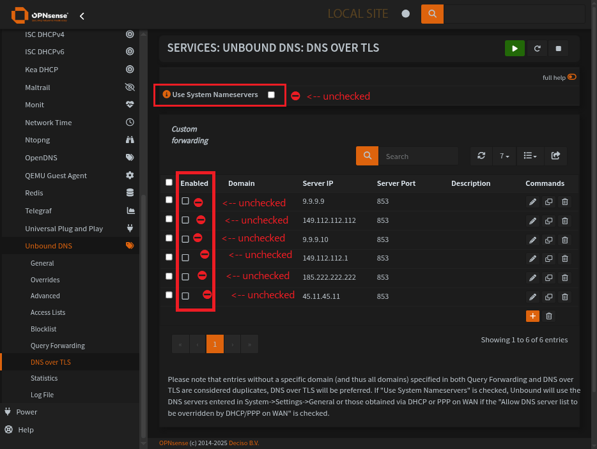Screen dimensions: 597x449
Task: Enable the 9.9.9.9 server entry
Action: click(x=185, y=201)
